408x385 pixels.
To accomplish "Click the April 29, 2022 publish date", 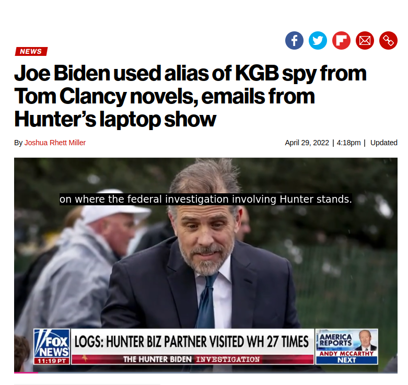I will (x=307, y=143).
